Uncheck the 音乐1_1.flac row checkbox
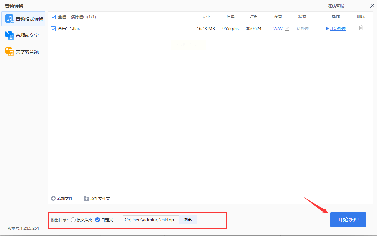377x236 pixels. (53, 29)
